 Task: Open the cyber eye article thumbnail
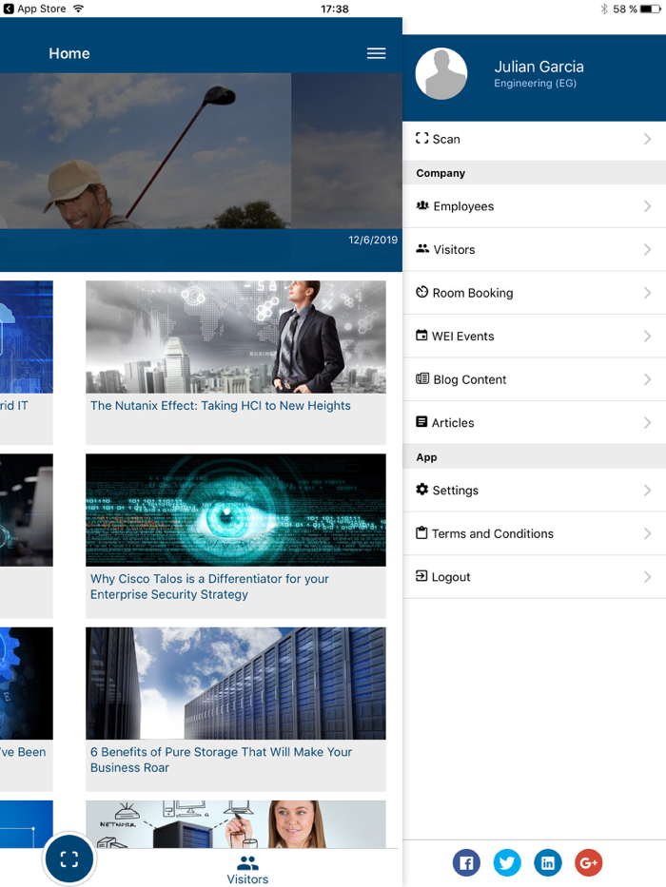(x=236, y=510)
